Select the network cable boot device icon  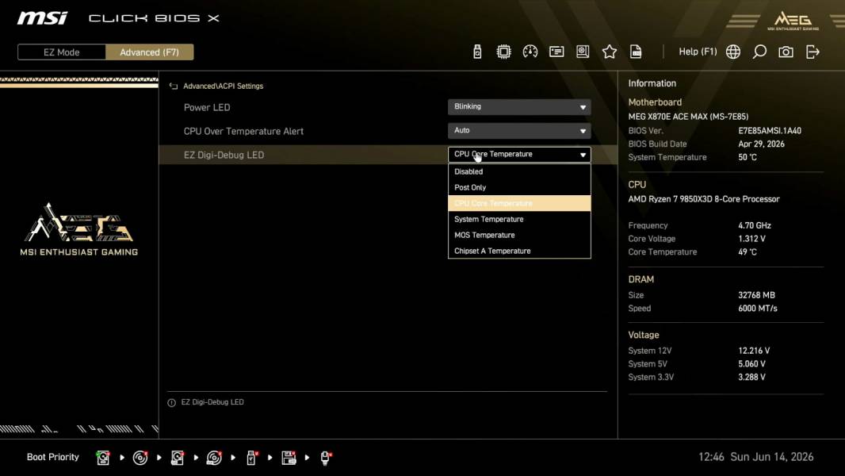point(326,458)
